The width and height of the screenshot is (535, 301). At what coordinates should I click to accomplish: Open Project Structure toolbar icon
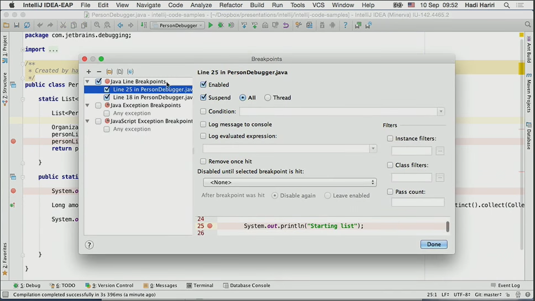[309, 25]
